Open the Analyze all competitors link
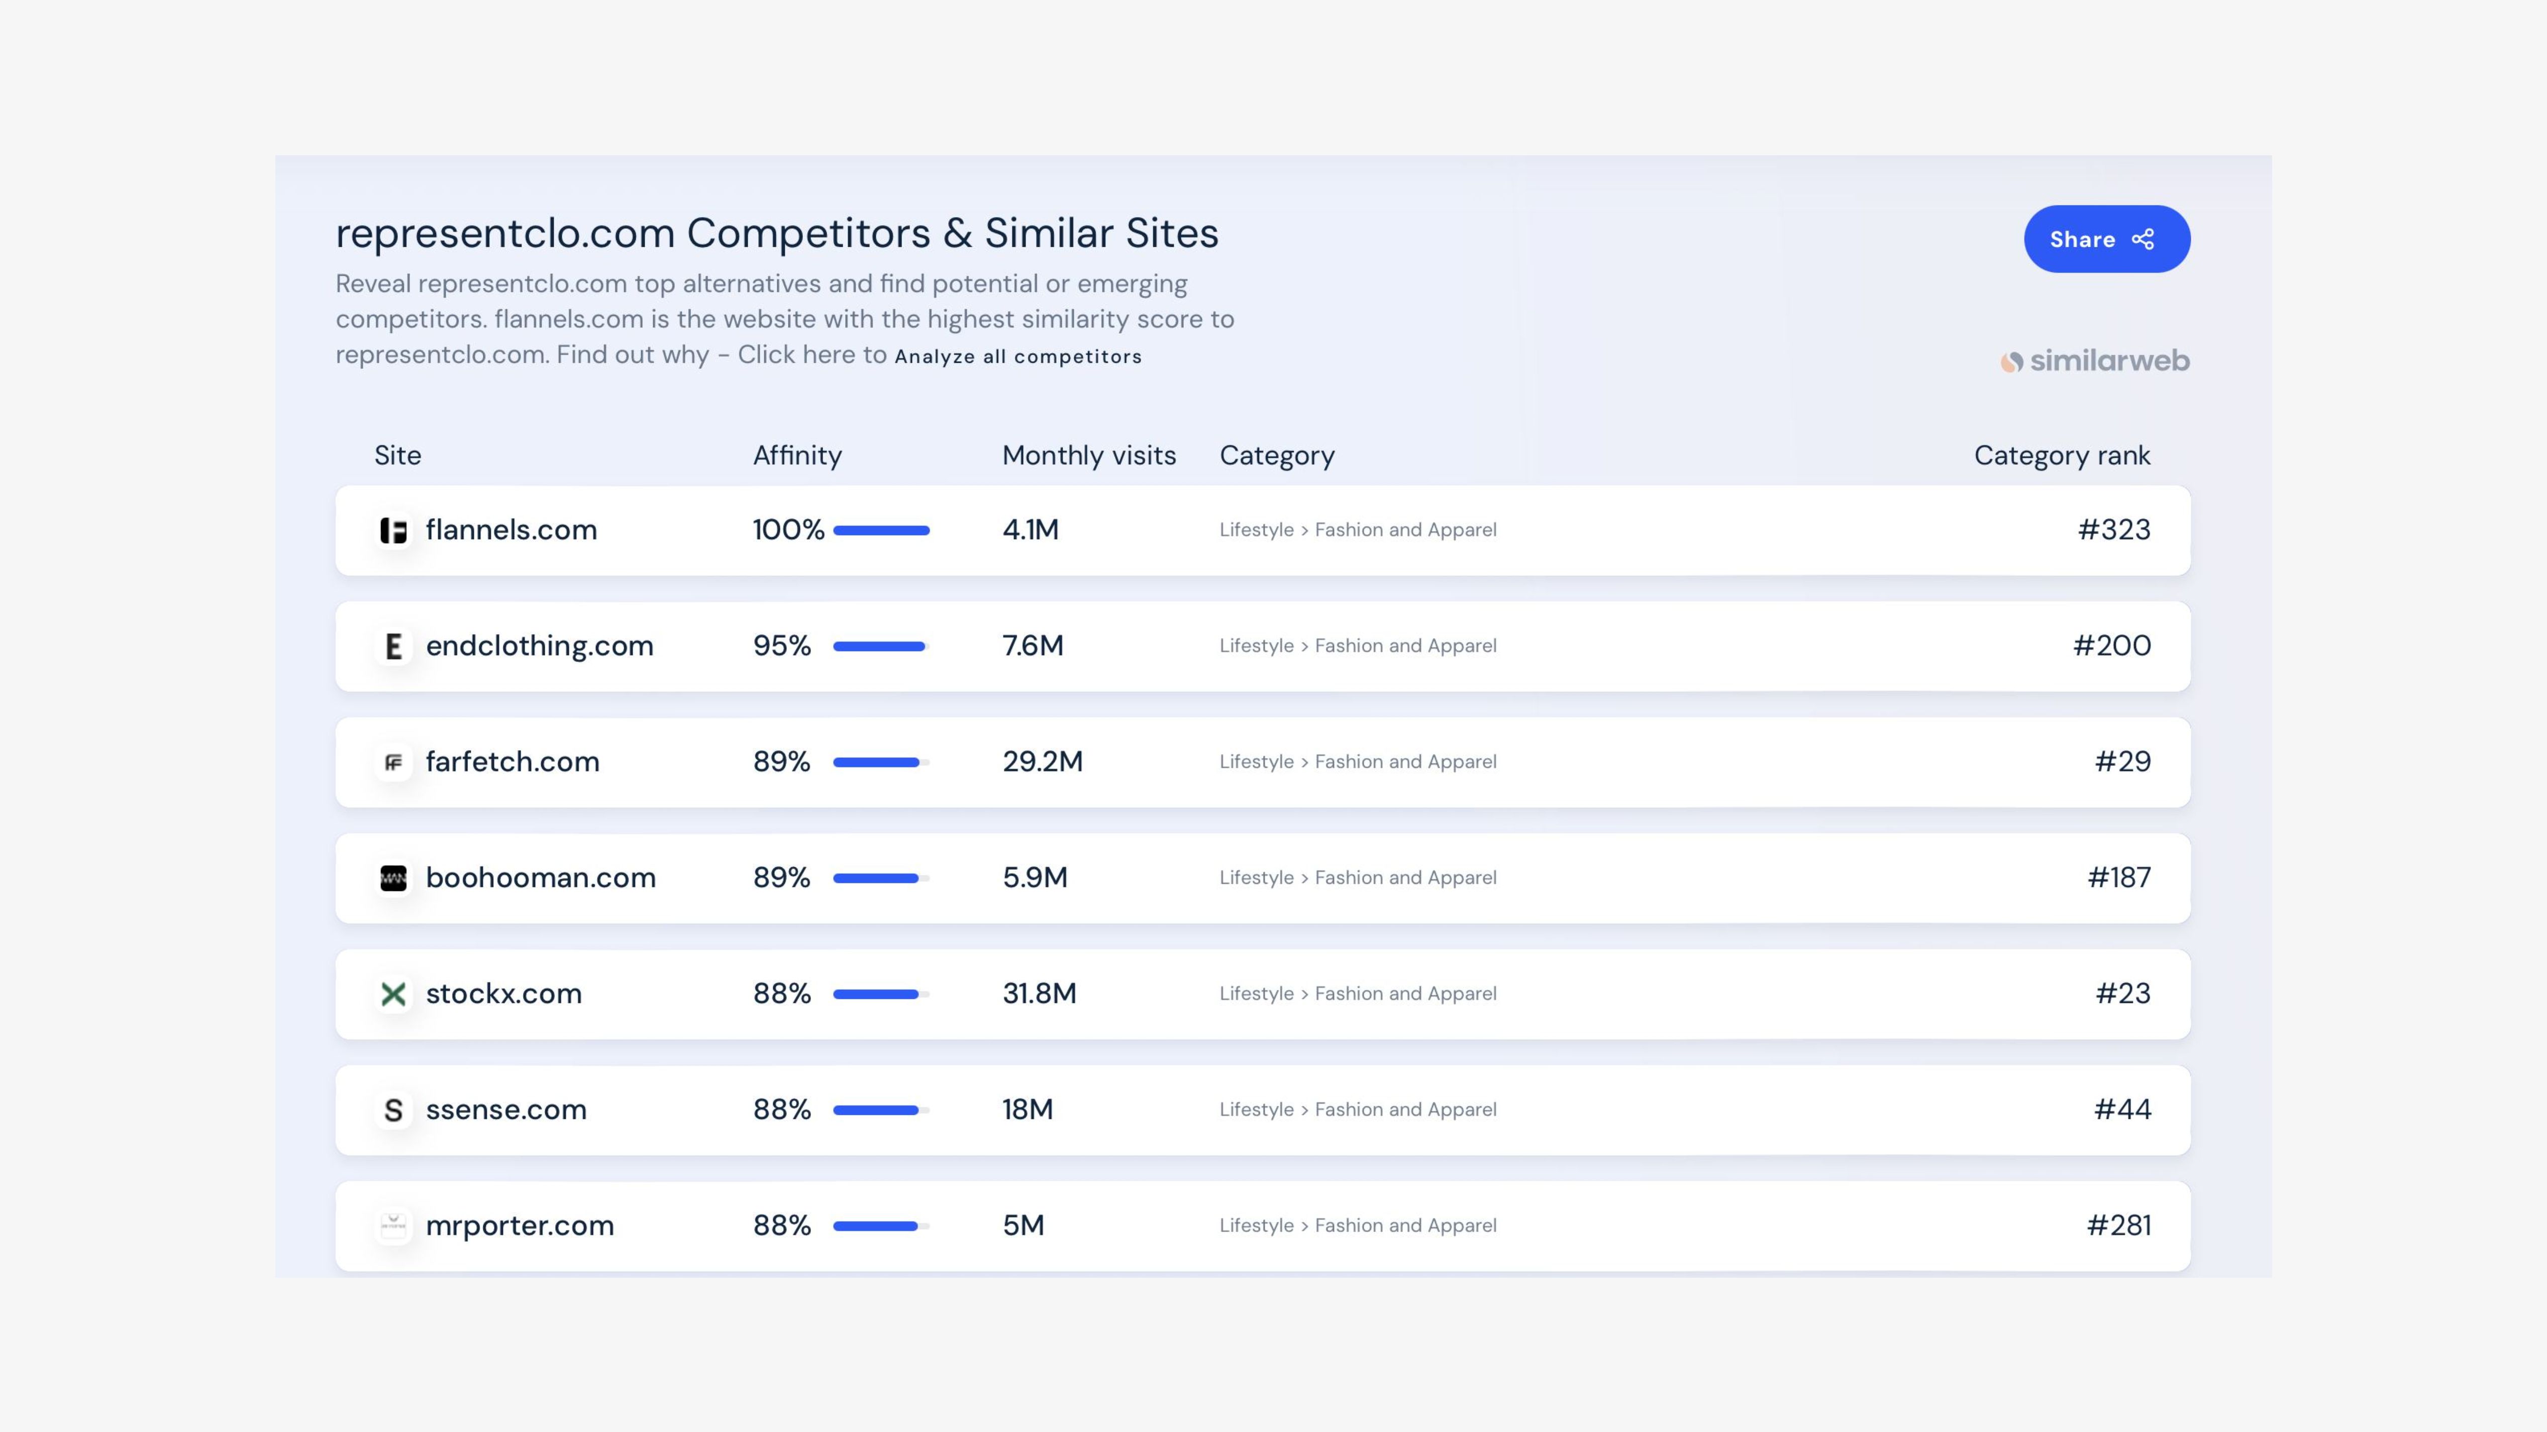 [x=1017, y=357]
